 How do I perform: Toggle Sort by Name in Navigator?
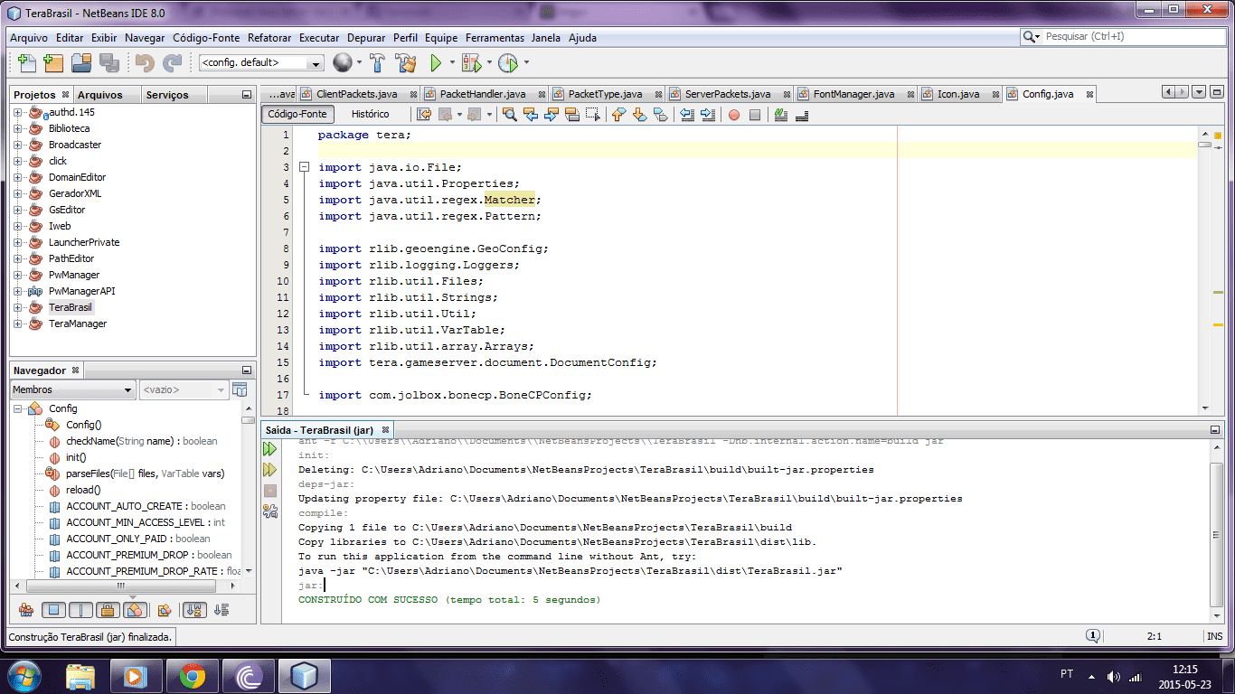tap(194, 610)
